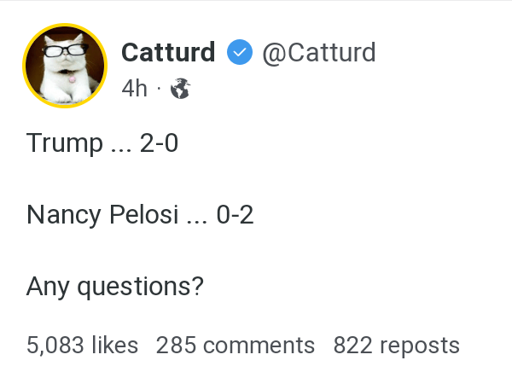Visit the @Catturd handle link

pyautogui.click(x=318, y=53)
